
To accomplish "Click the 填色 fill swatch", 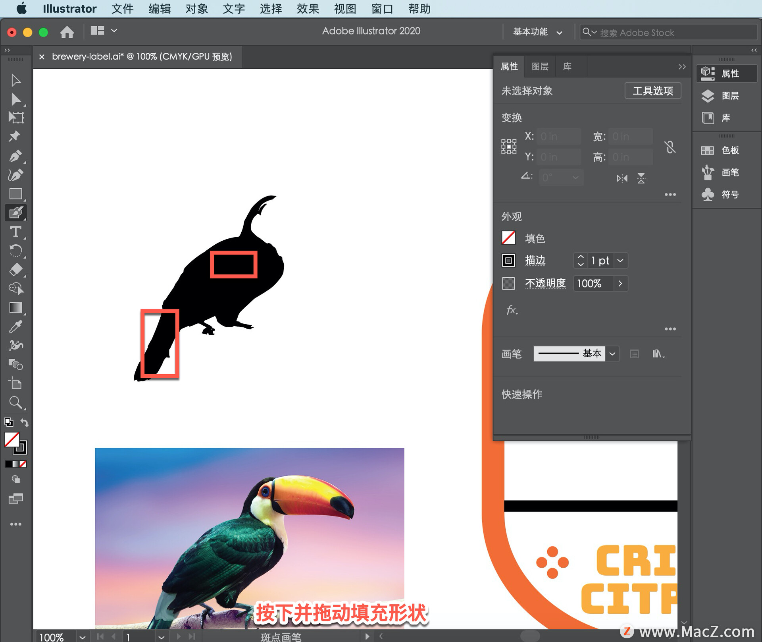I will 508,238.
